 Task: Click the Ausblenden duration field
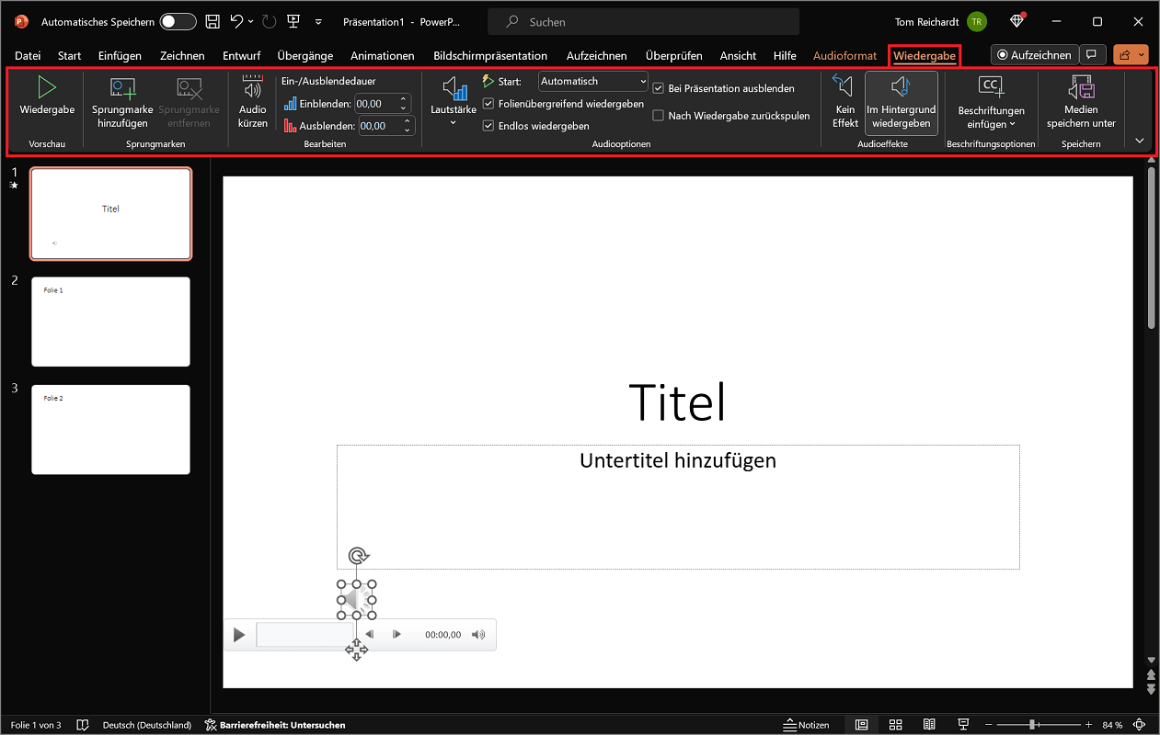point(380,126)
